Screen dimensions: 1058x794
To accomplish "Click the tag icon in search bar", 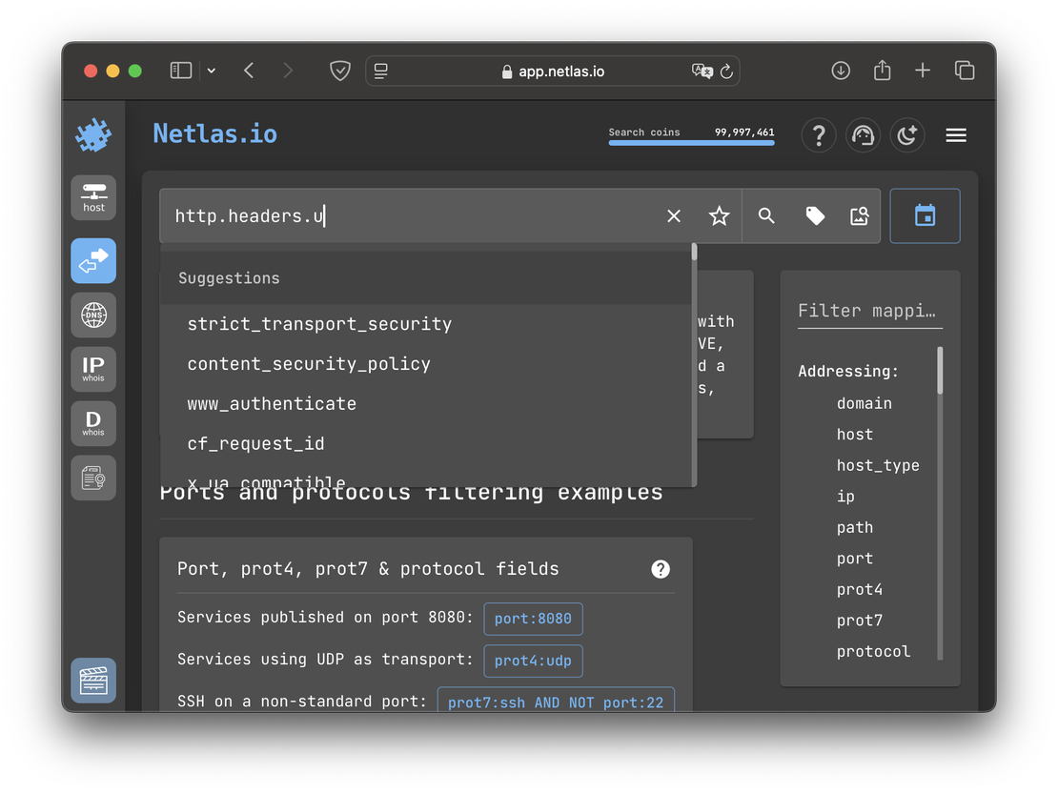I will point(815,216).
